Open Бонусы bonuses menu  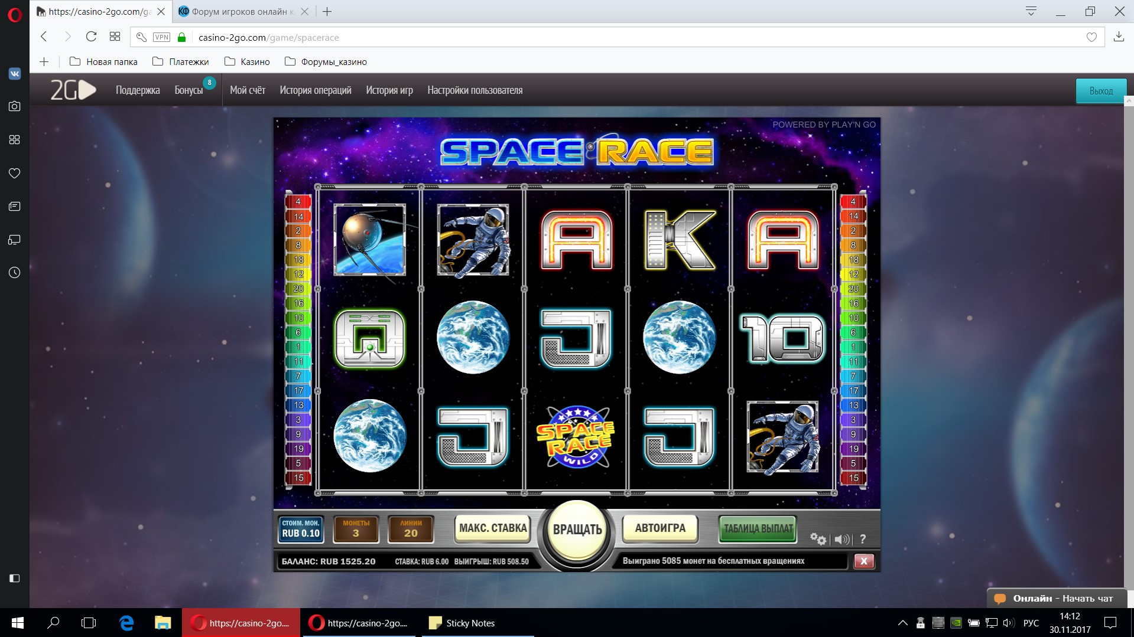tap(189, 90)
